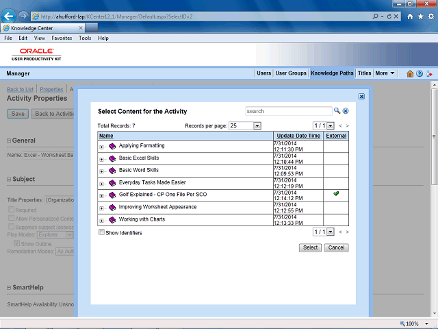438x329 pixels.
Task: Click the Properties link
Action: 51,89
